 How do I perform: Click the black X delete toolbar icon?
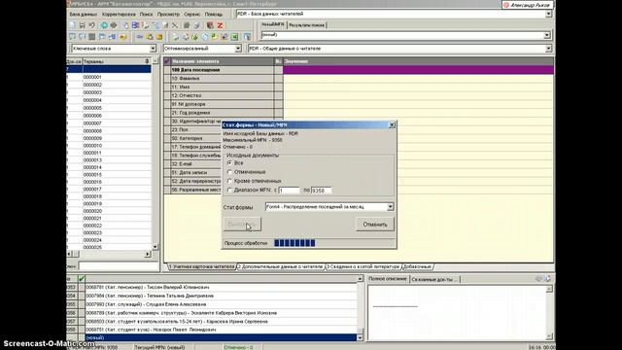click(x=175, y=25)
